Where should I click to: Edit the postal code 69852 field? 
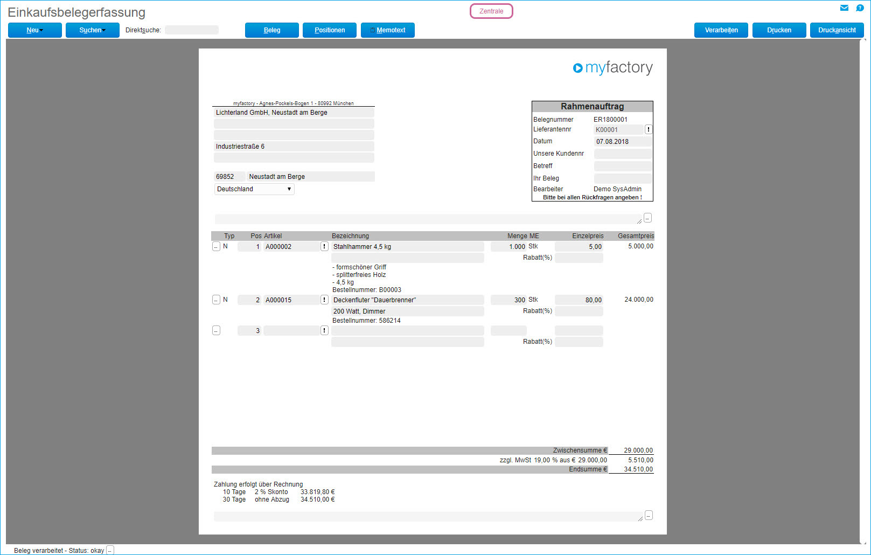[229, 177]
